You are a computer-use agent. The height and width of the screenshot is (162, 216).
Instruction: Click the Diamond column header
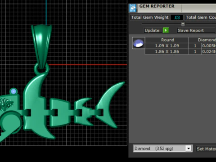202,40
